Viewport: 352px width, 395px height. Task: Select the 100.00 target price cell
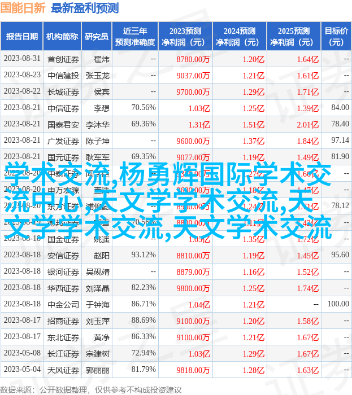click(338, 305)
